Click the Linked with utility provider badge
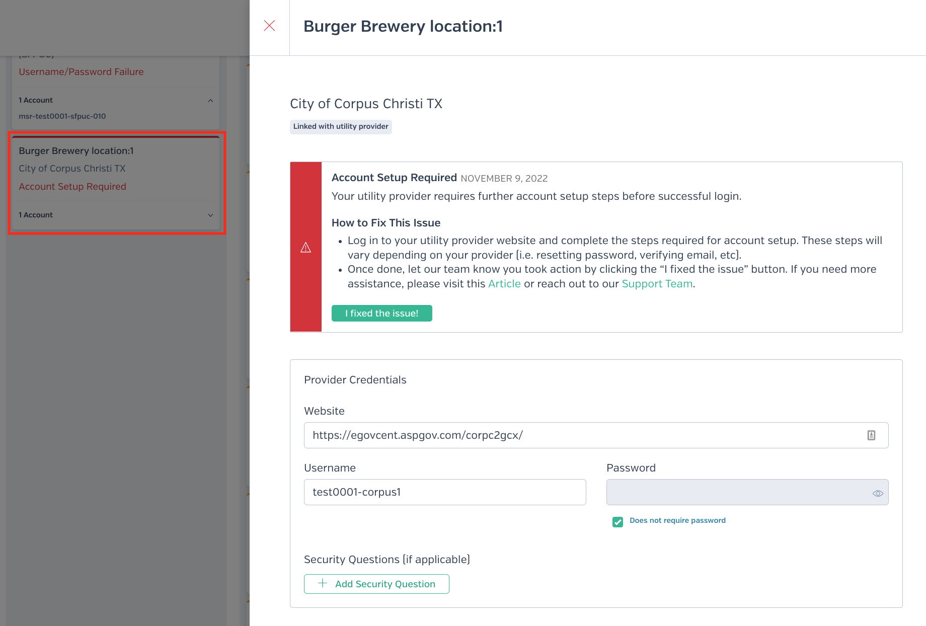The height and width of the screenshot is (626, 926). click(341, 126)
